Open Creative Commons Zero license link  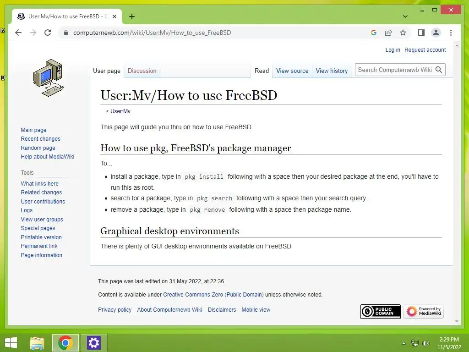click(x=213, y=295)
